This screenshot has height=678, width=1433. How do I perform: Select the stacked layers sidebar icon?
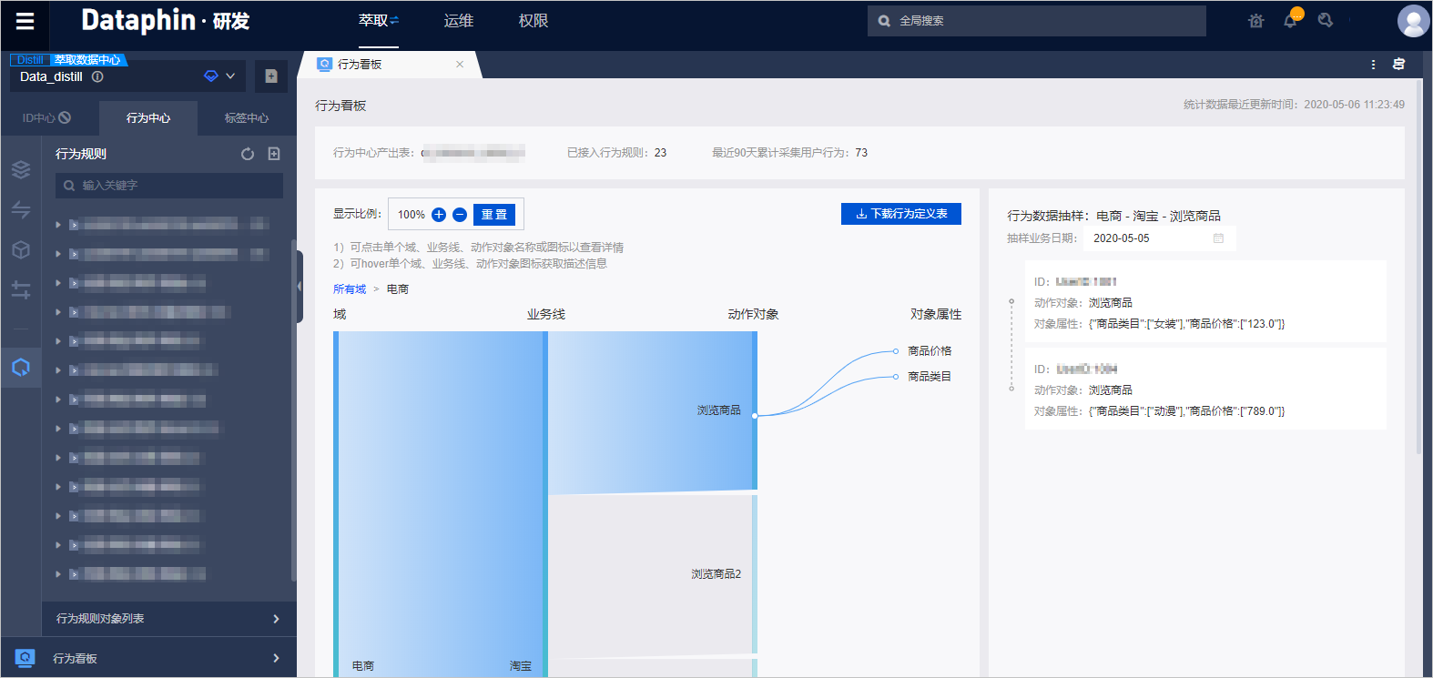21,169
